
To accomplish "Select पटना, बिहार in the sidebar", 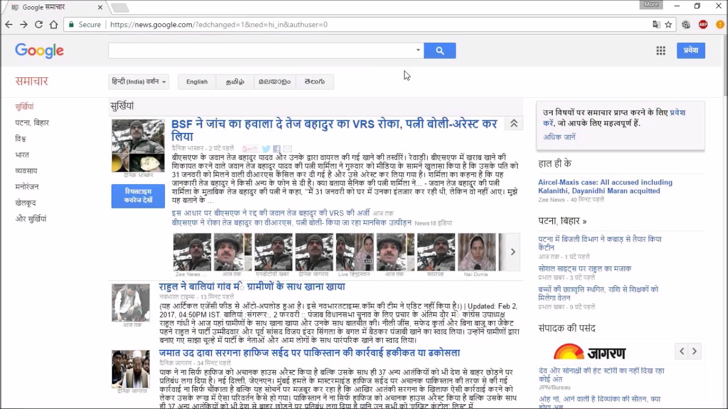I will coord(32,123).
